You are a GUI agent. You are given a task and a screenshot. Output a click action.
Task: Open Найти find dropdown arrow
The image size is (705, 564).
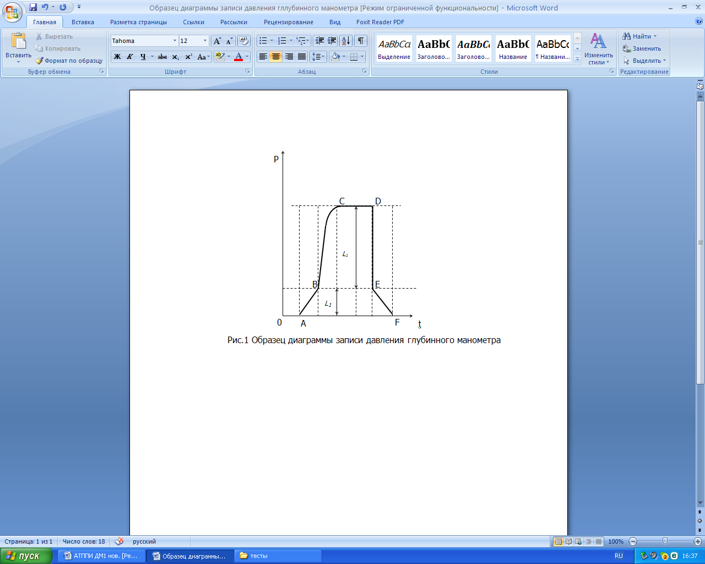click(655, 36)
